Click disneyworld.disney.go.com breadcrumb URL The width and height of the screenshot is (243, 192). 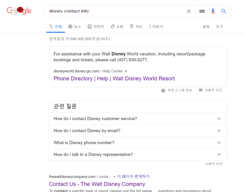[x=76, y=71]
